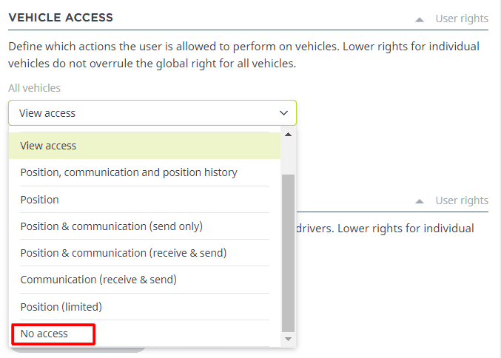501x358 pixels.
Task: Click the dropdown list scroll-up arrow
Action: (288, 134)
